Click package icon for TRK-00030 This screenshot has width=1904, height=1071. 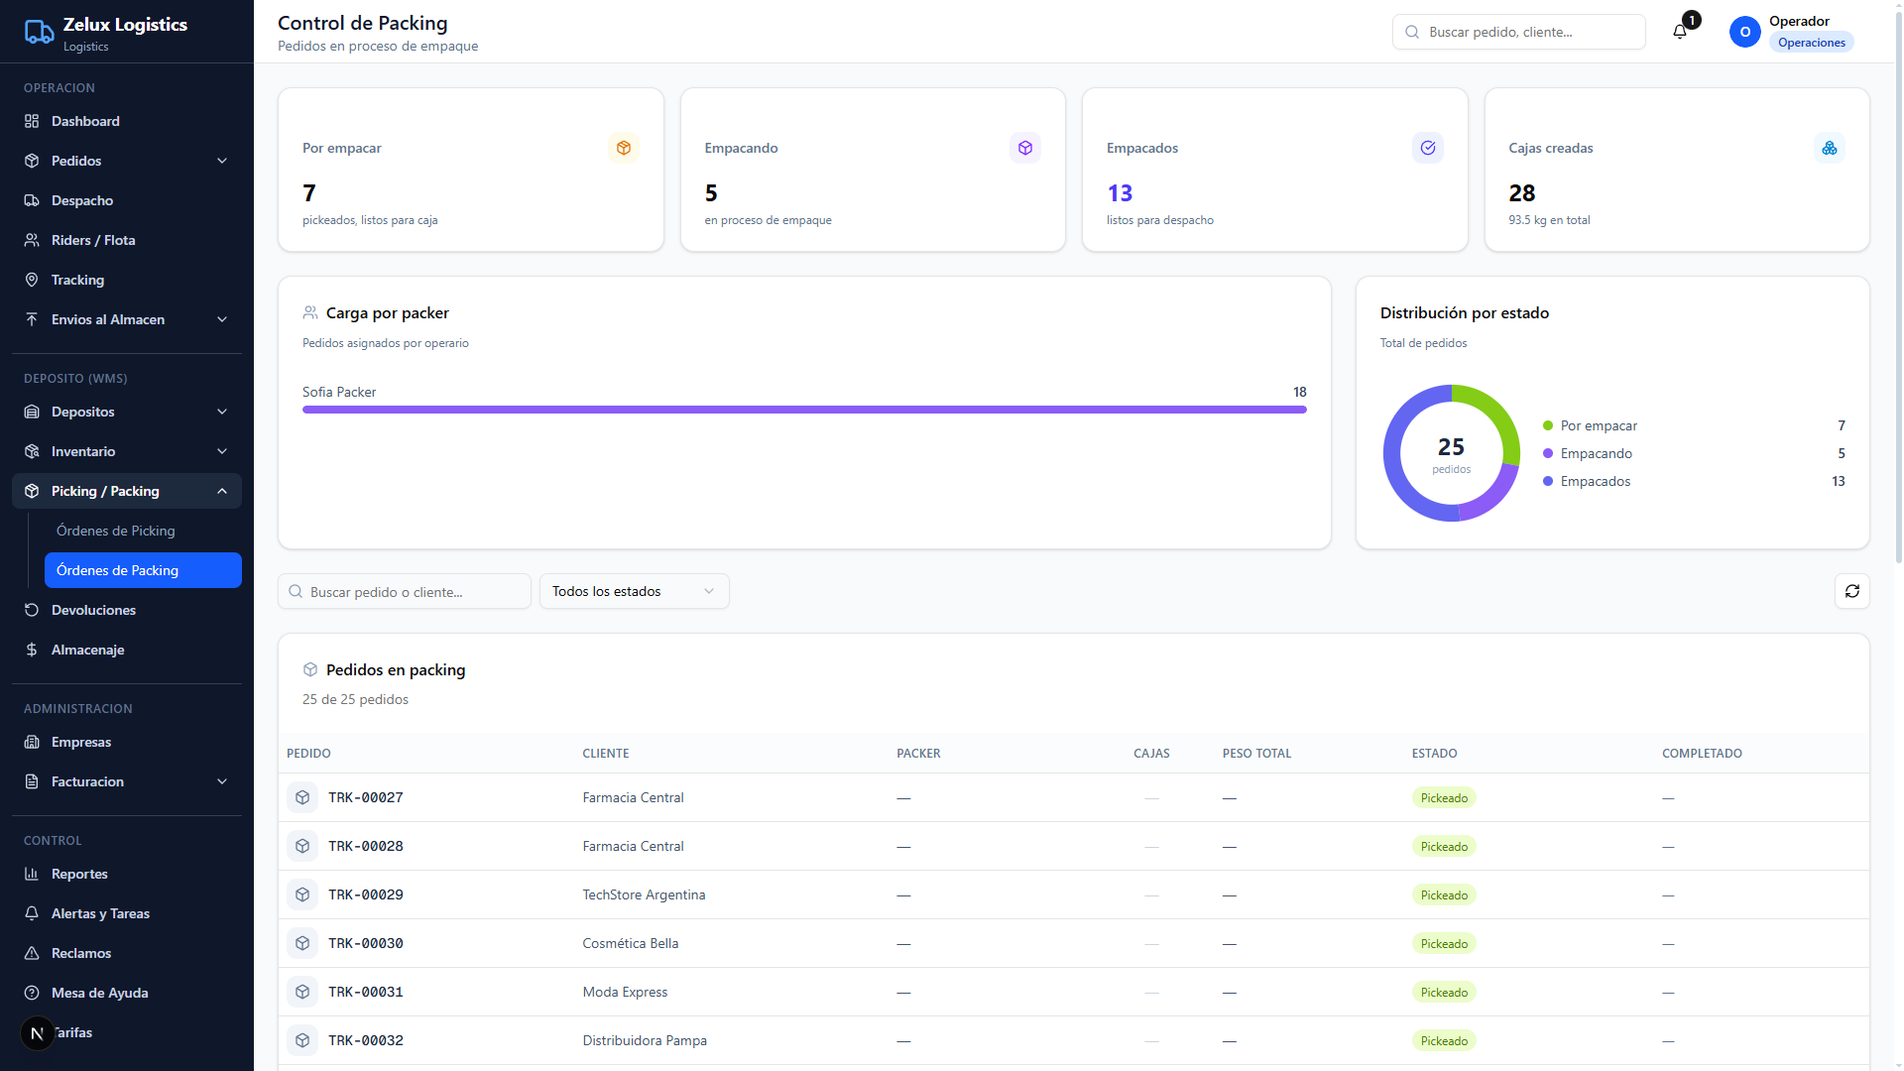coord(302,943)
